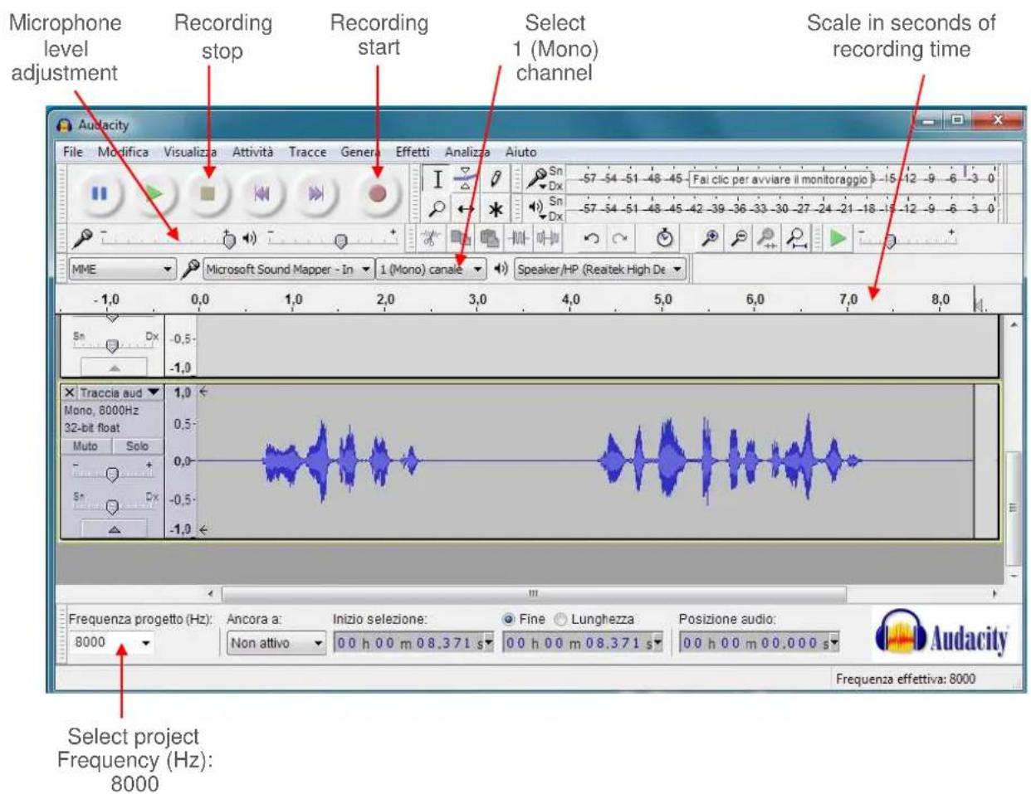Click the Paste icon in edit toolbar
1031x794 pixels.
[489, 239]
